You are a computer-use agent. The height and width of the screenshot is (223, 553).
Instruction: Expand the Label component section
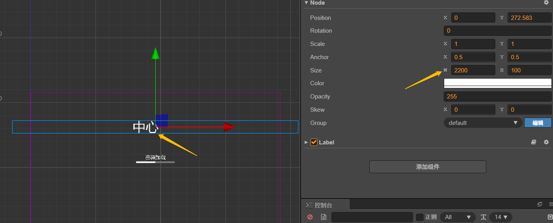pyautogui.click(x=306, y=142)
